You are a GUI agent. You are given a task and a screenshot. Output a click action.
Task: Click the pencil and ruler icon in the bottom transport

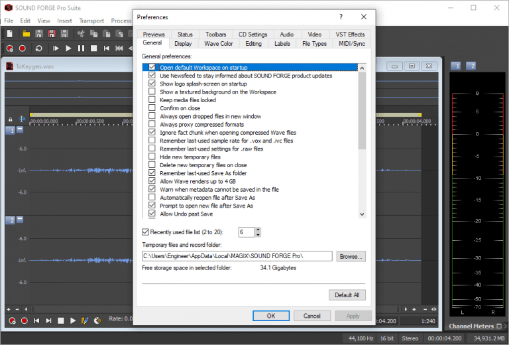(x=85, y=320)
